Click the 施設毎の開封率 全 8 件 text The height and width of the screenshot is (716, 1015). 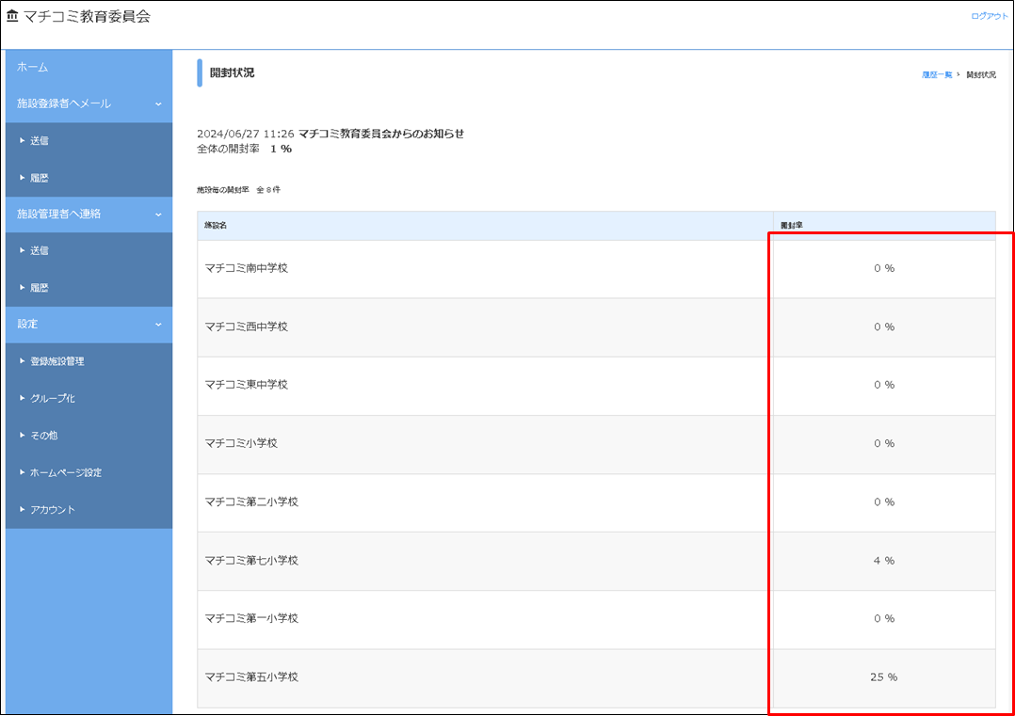coord(239,190)
